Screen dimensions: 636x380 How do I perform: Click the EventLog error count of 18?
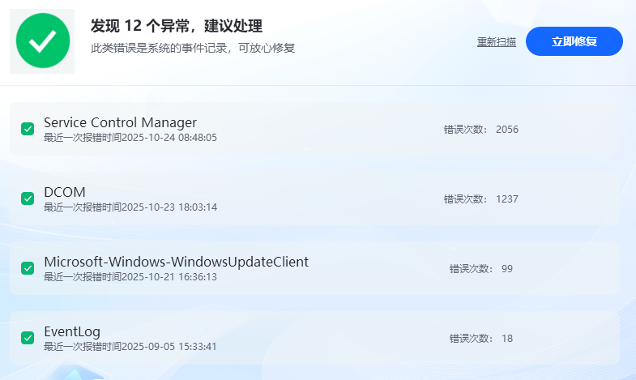(x=507, y=338)
